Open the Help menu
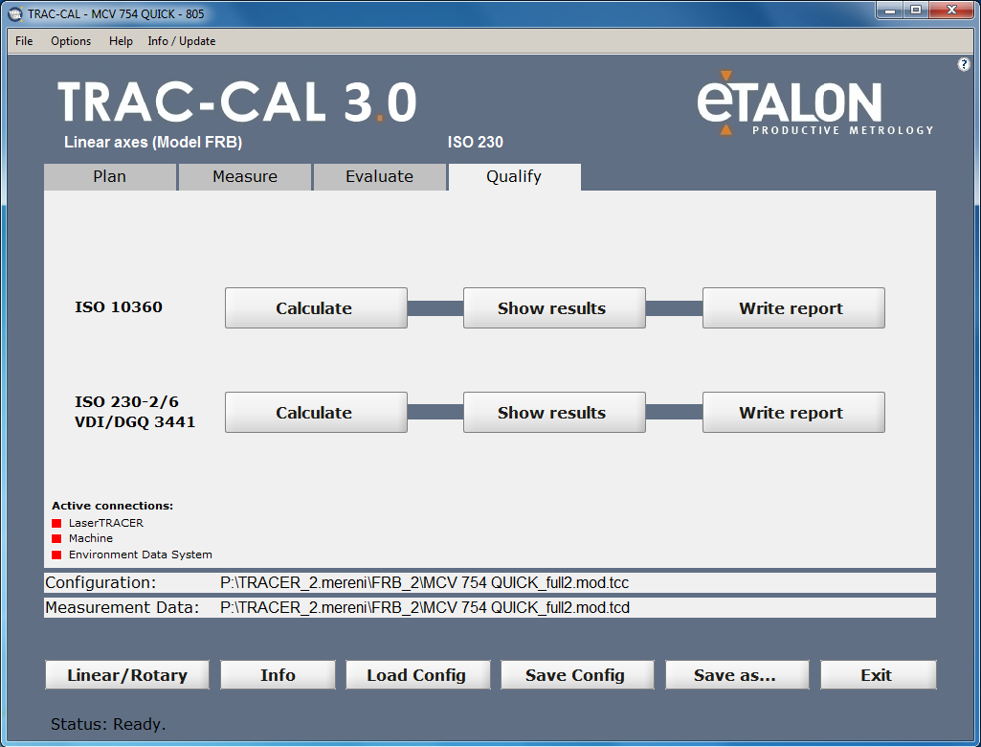 [121, 40]
